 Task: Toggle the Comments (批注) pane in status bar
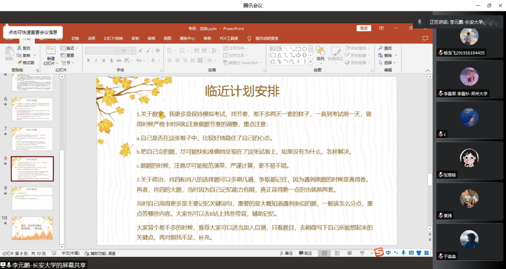coord(305,254)
